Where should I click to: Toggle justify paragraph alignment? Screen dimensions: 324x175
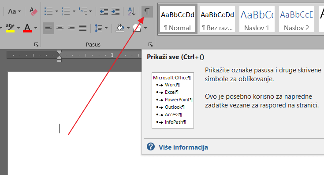(x=83, y=28)
